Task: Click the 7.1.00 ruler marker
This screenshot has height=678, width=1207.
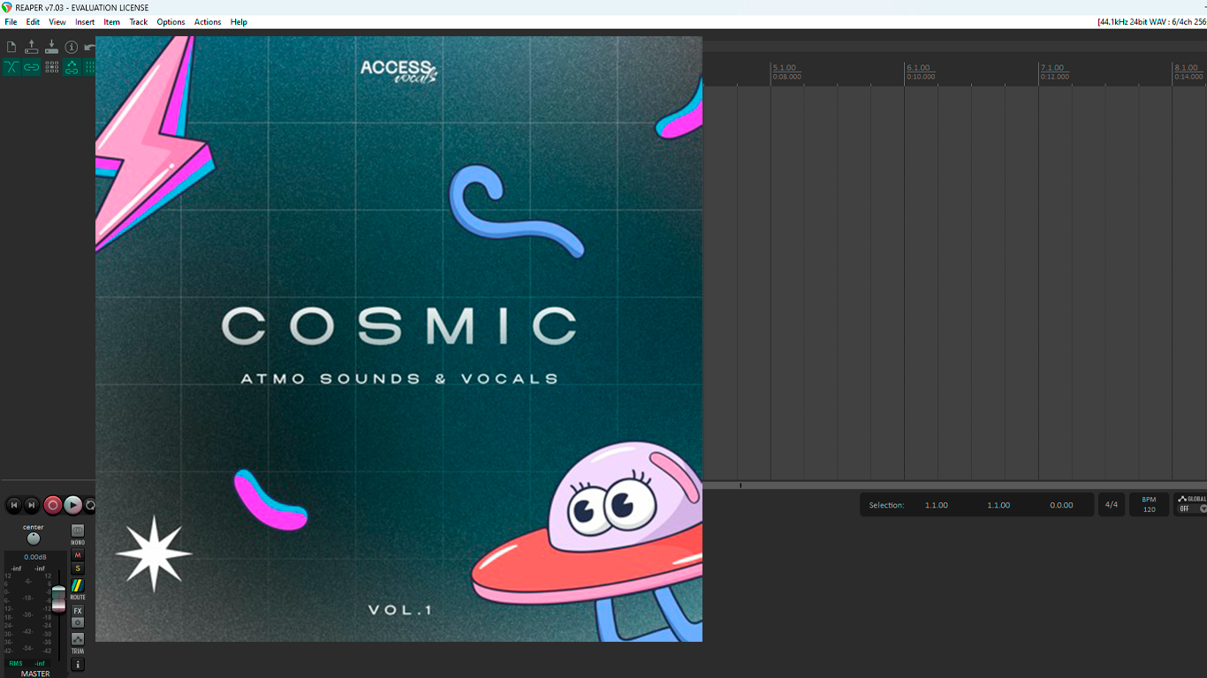Action: click(1052, 68)
